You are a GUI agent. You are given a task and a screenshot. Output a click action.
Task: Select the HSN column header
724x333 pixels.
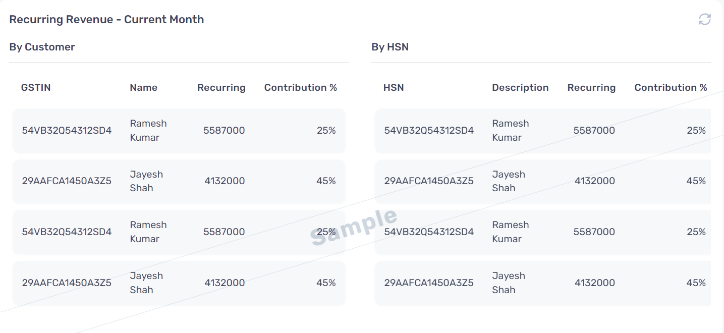394,87
